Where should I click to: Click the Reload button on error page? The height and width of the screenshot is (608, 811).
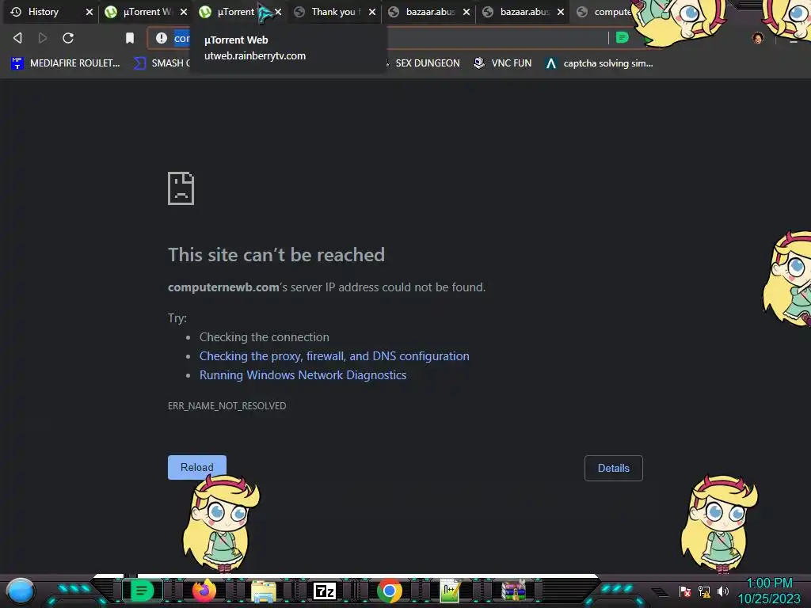tap(197, 467)
